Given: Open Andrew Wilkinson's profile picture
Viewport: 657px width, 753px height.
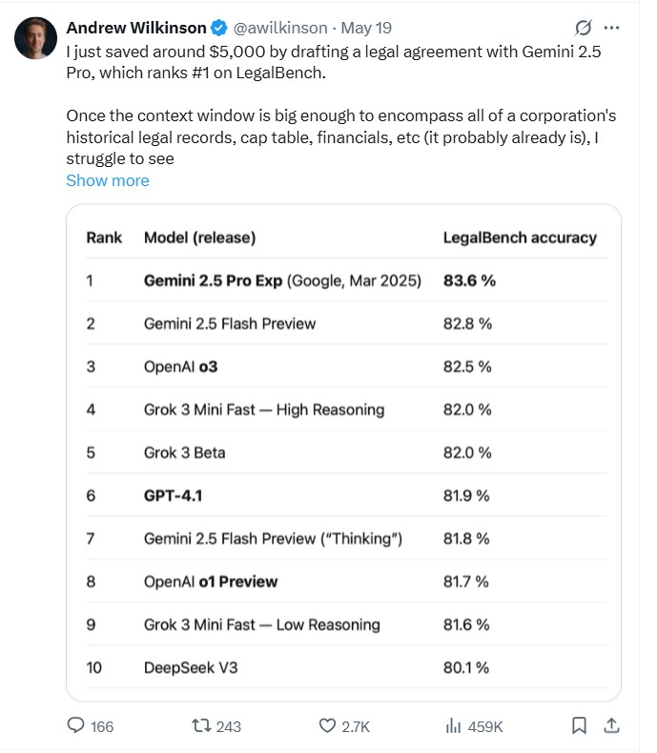Looking at the screenshot, I should coord(33,37).
